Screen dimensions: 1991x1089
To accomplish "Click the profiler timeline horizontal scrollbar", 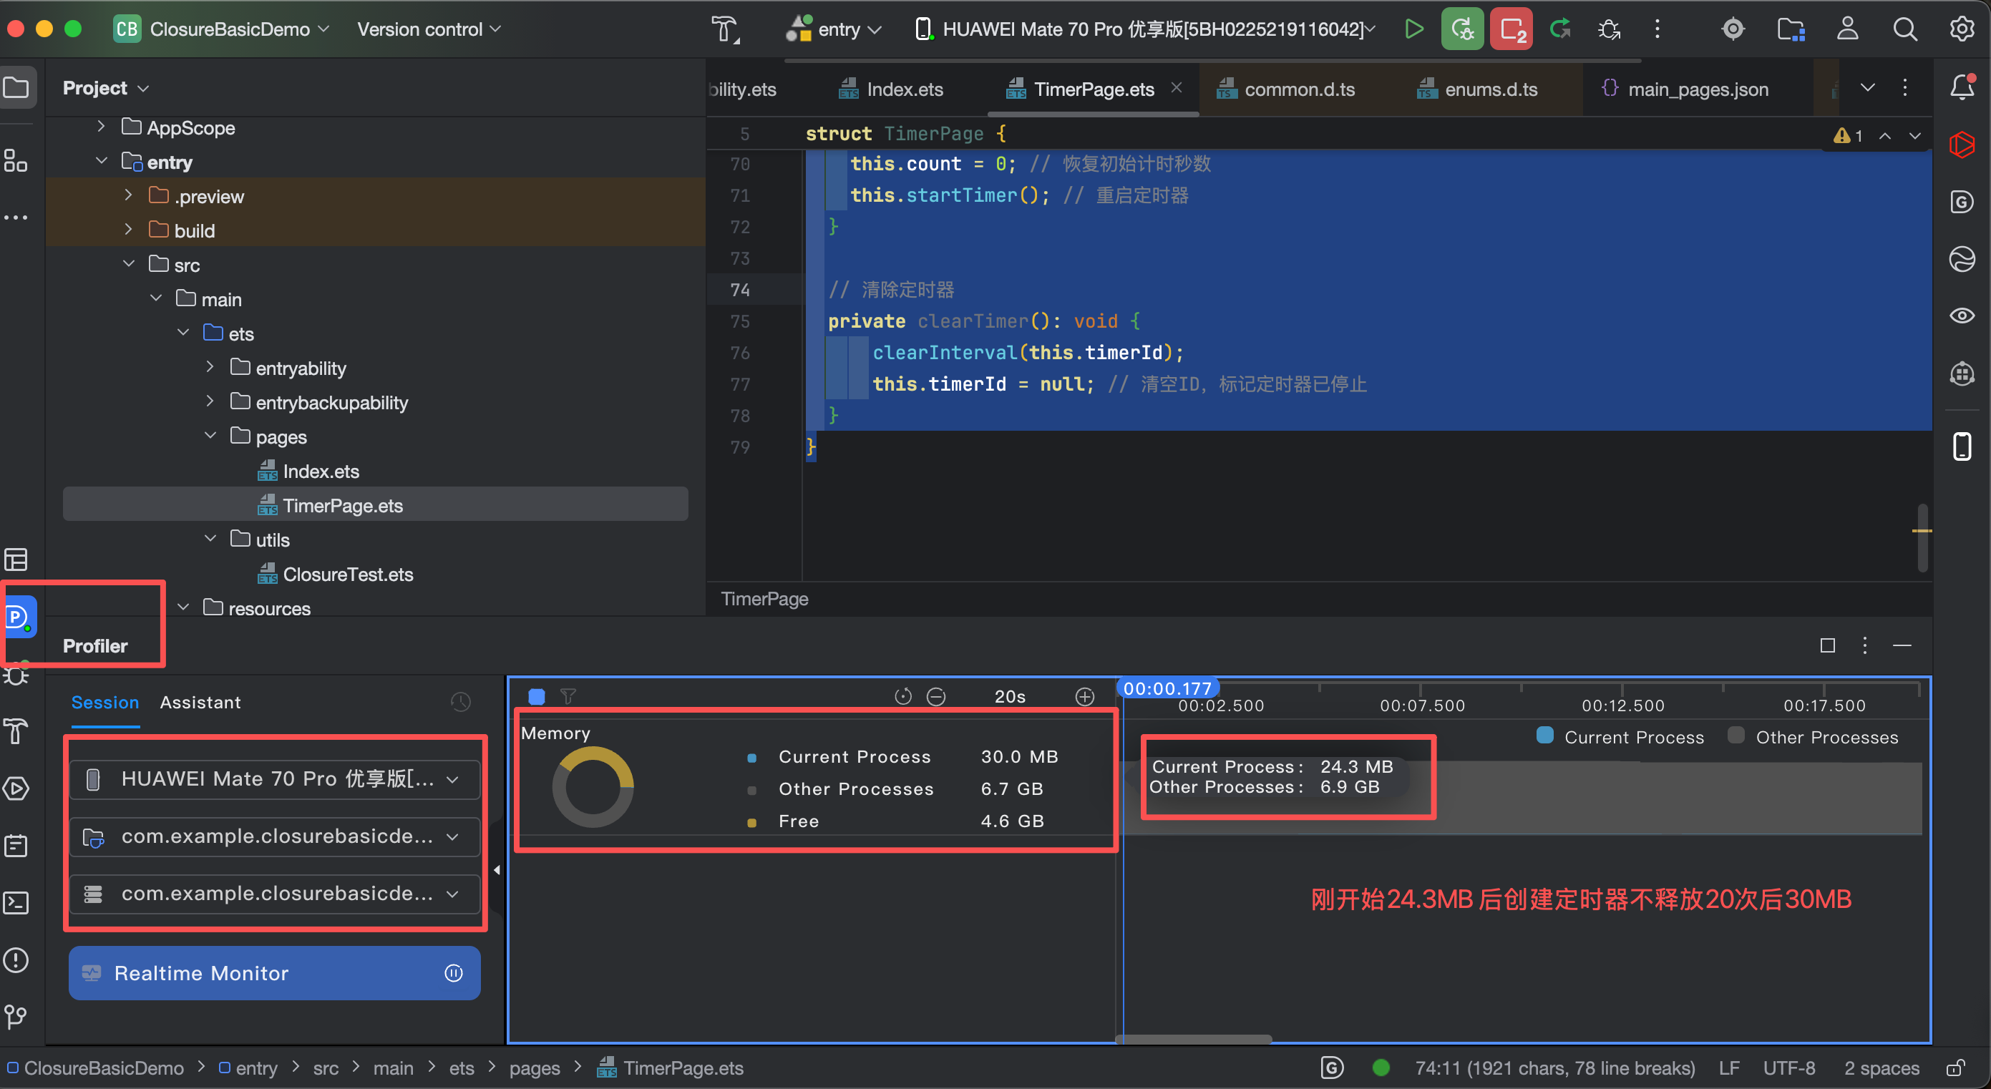I will coord(1193,1038).
